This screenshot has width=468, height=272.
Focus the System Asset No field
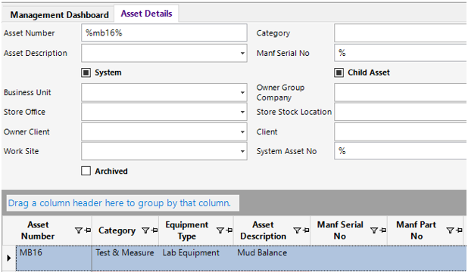coord(401,151)
